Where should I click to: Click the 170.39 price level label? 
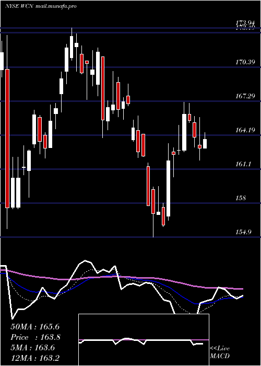click(x=245, y=62)
